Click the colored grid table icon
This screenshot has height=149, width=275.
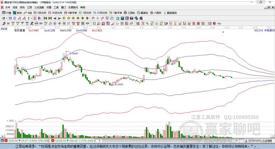coord(210,24)
